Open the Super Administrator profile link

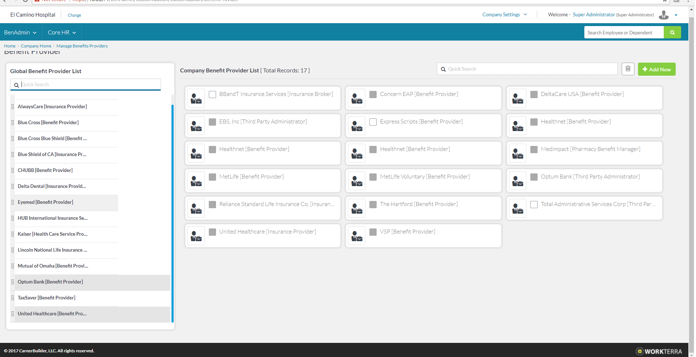tap(594, 15)
